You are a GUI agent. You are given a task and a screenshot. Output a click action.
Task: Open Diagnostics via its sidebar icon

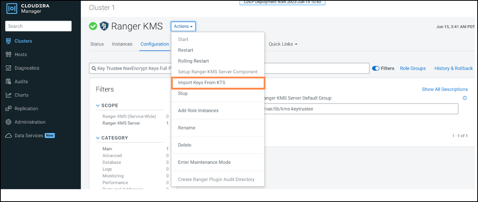tap(8, 68)
